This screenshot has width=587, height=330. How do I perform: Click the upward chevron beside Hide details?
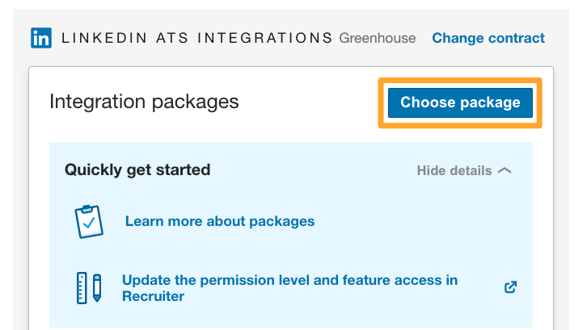click(505, 170)
